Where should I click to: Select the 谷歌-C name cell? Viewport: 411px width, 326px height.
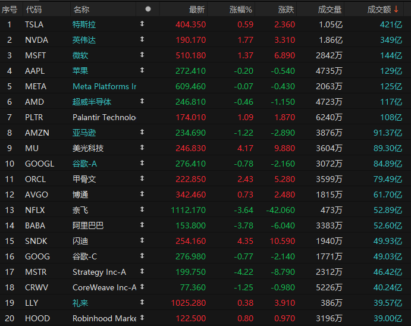84,256
